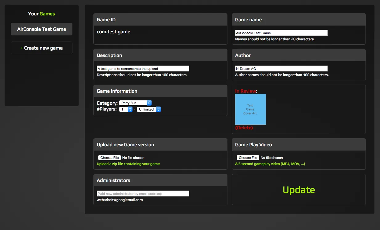
Task: Click the Upload new Game version header
Action: (x=160, y=144)
